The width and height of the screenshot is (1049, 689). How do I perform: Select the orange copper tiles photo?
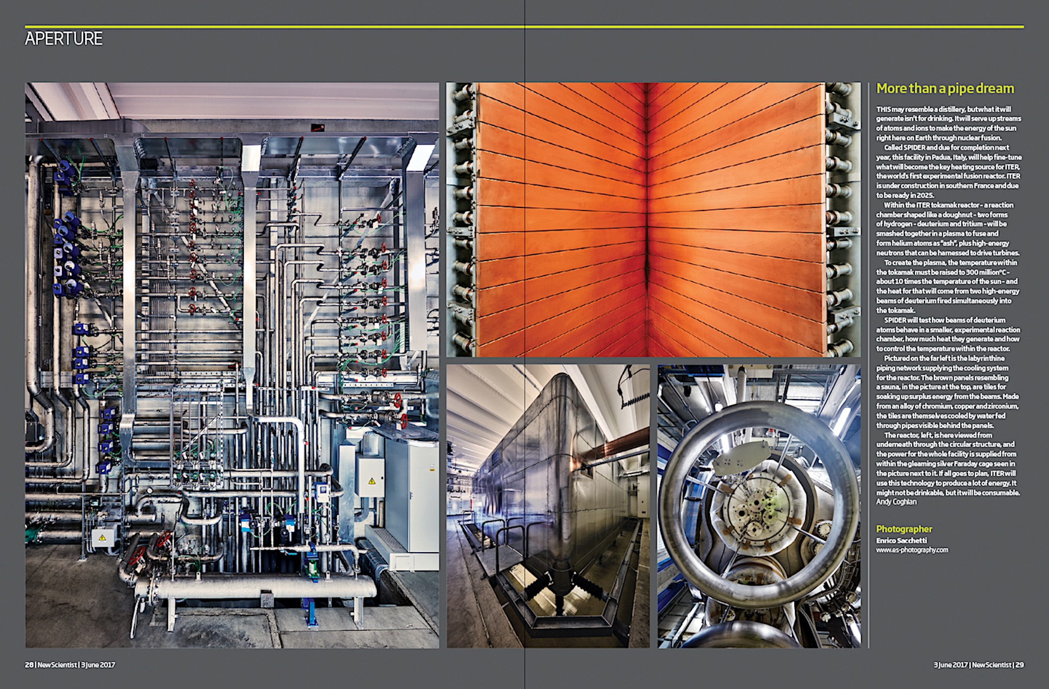[x=654, y=220]
